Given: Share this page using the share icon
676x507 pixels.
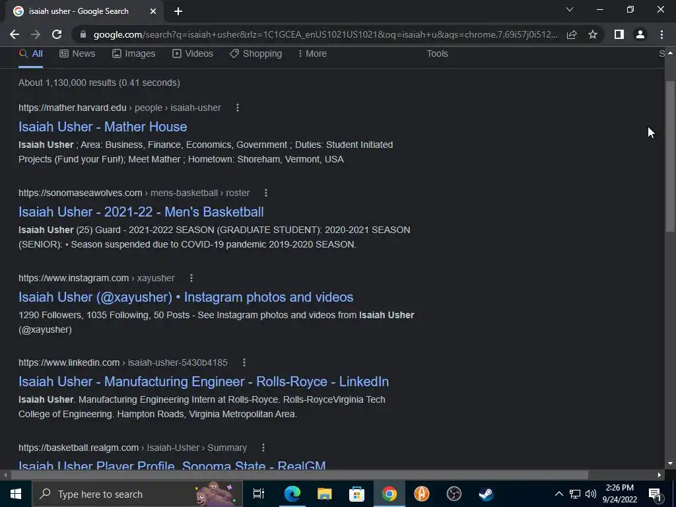Looking at the screenshot, I should pos(572,34).
